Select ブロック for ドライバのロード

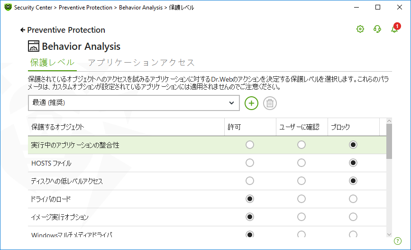click(353, 199)
